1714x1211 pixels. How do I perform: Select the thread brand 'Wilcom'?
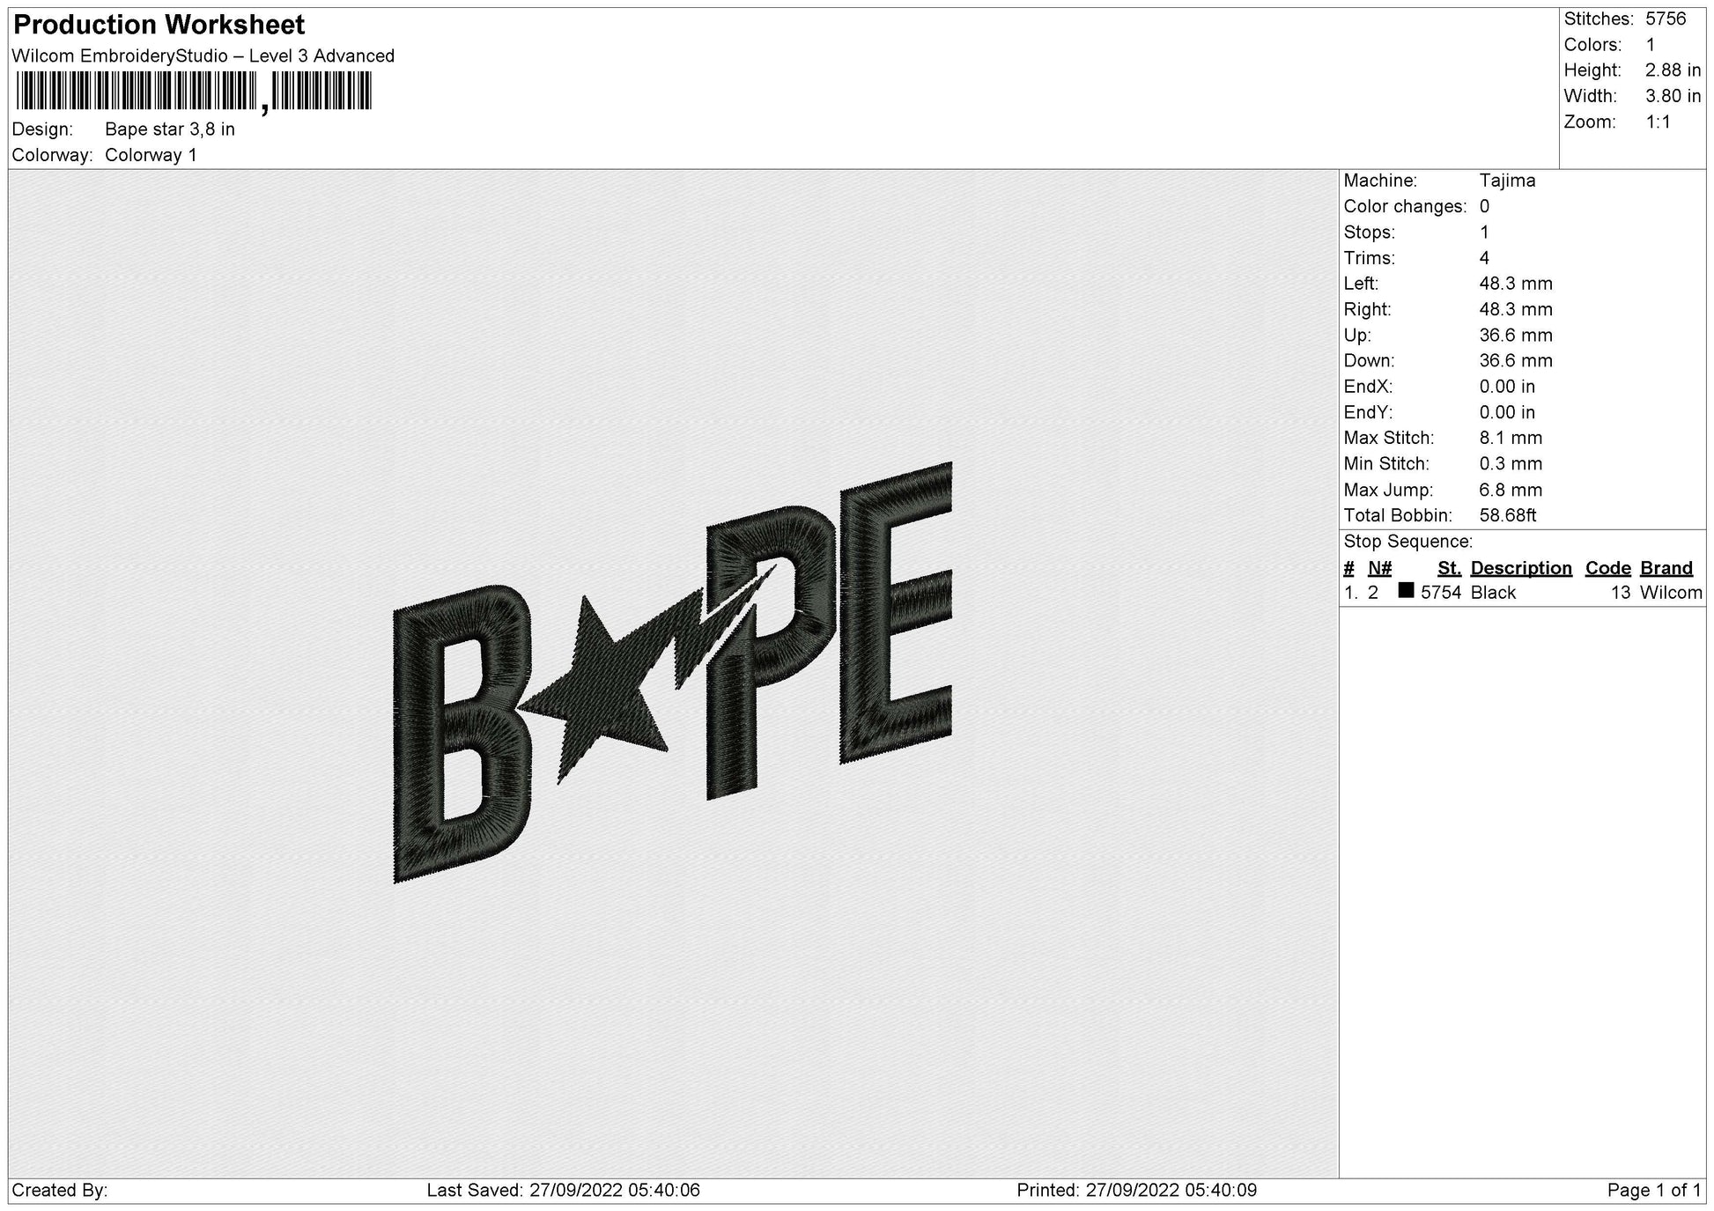[x=1671, y=593]
